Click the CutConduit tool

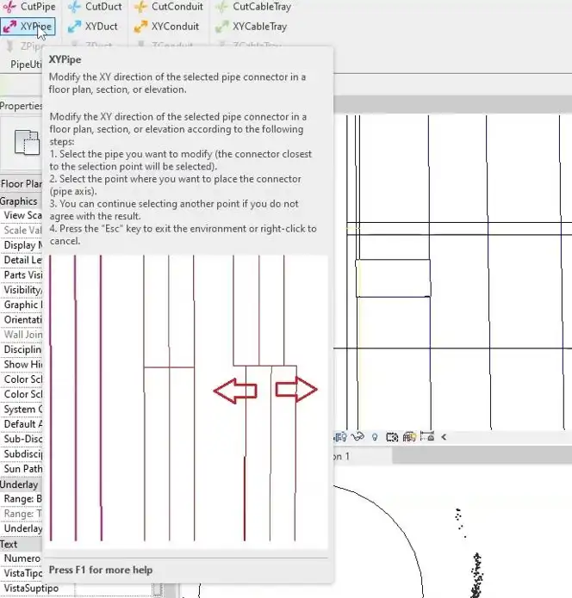169,7
